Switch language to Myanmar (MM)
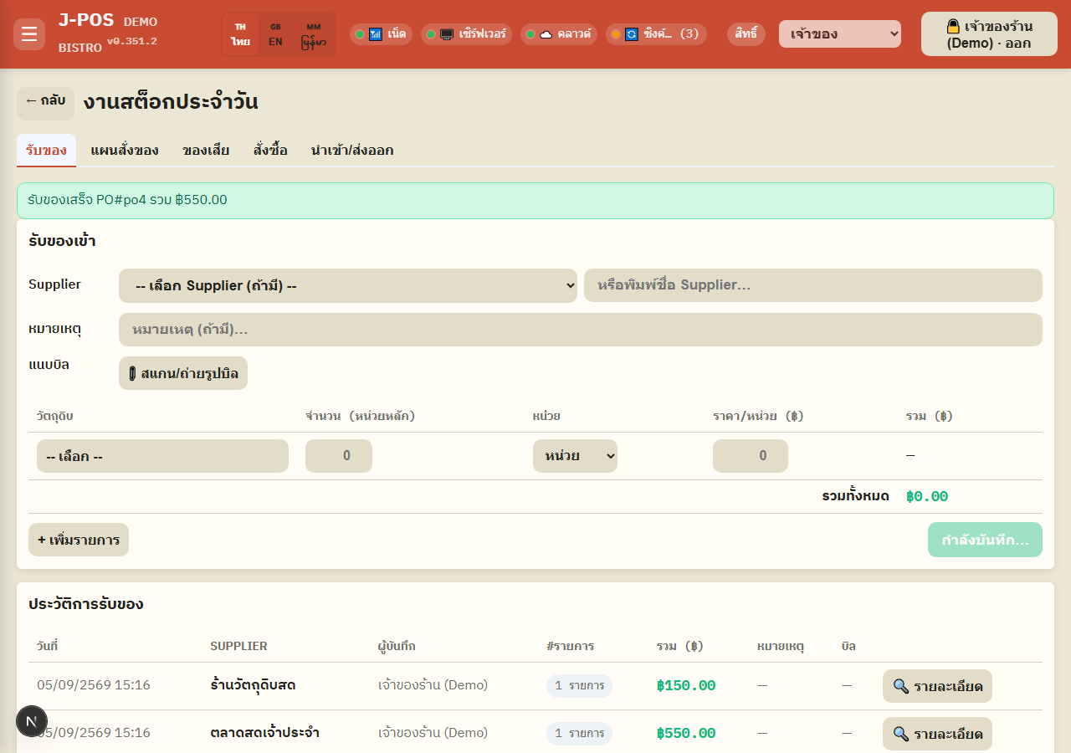 [x=314, y=34]
